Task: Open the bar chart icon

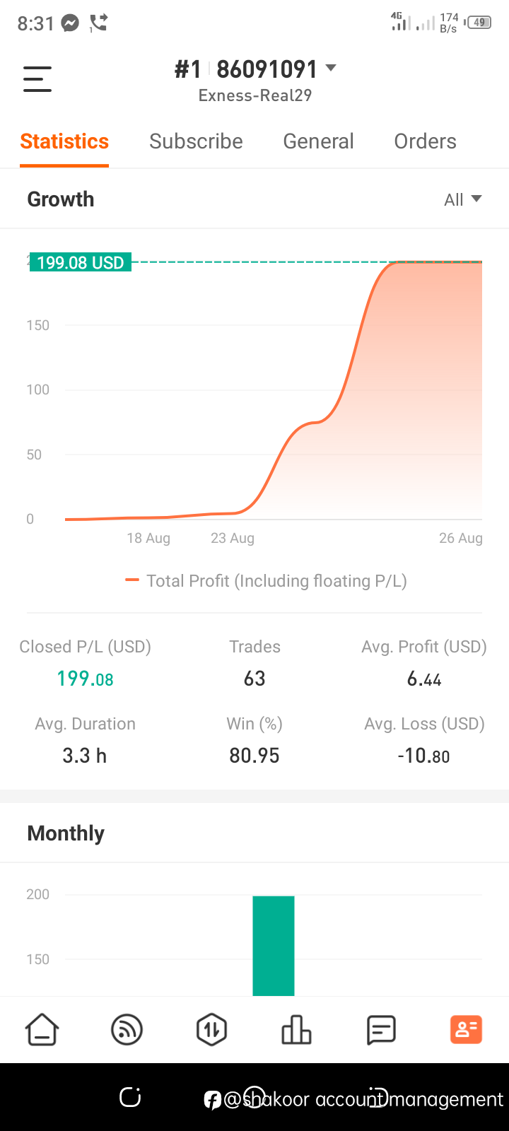Action: (x=296, y=1029)
